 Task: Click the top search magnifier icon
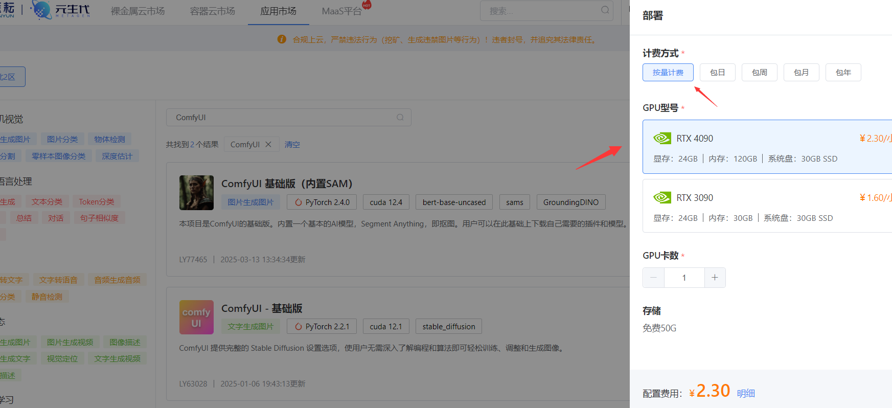[x=605, y=10]
